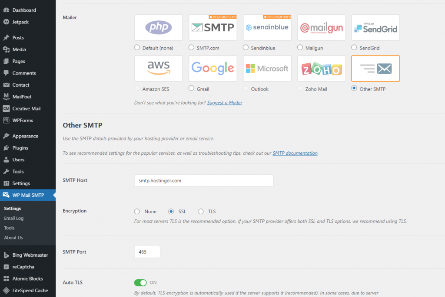Click the Tools wrench icon

pyautogui.click(x=6, y=171)
